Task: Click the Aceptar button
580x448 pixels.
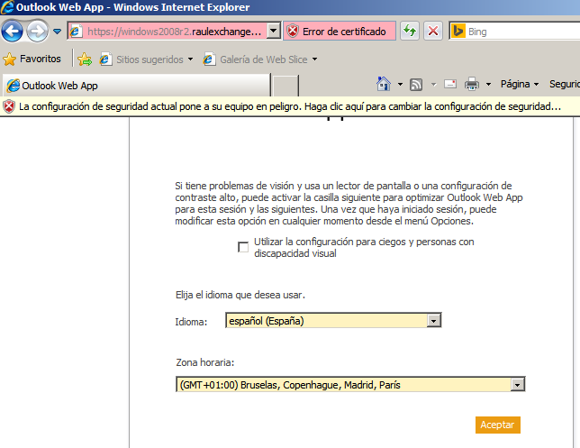Action: pos(497,425)
